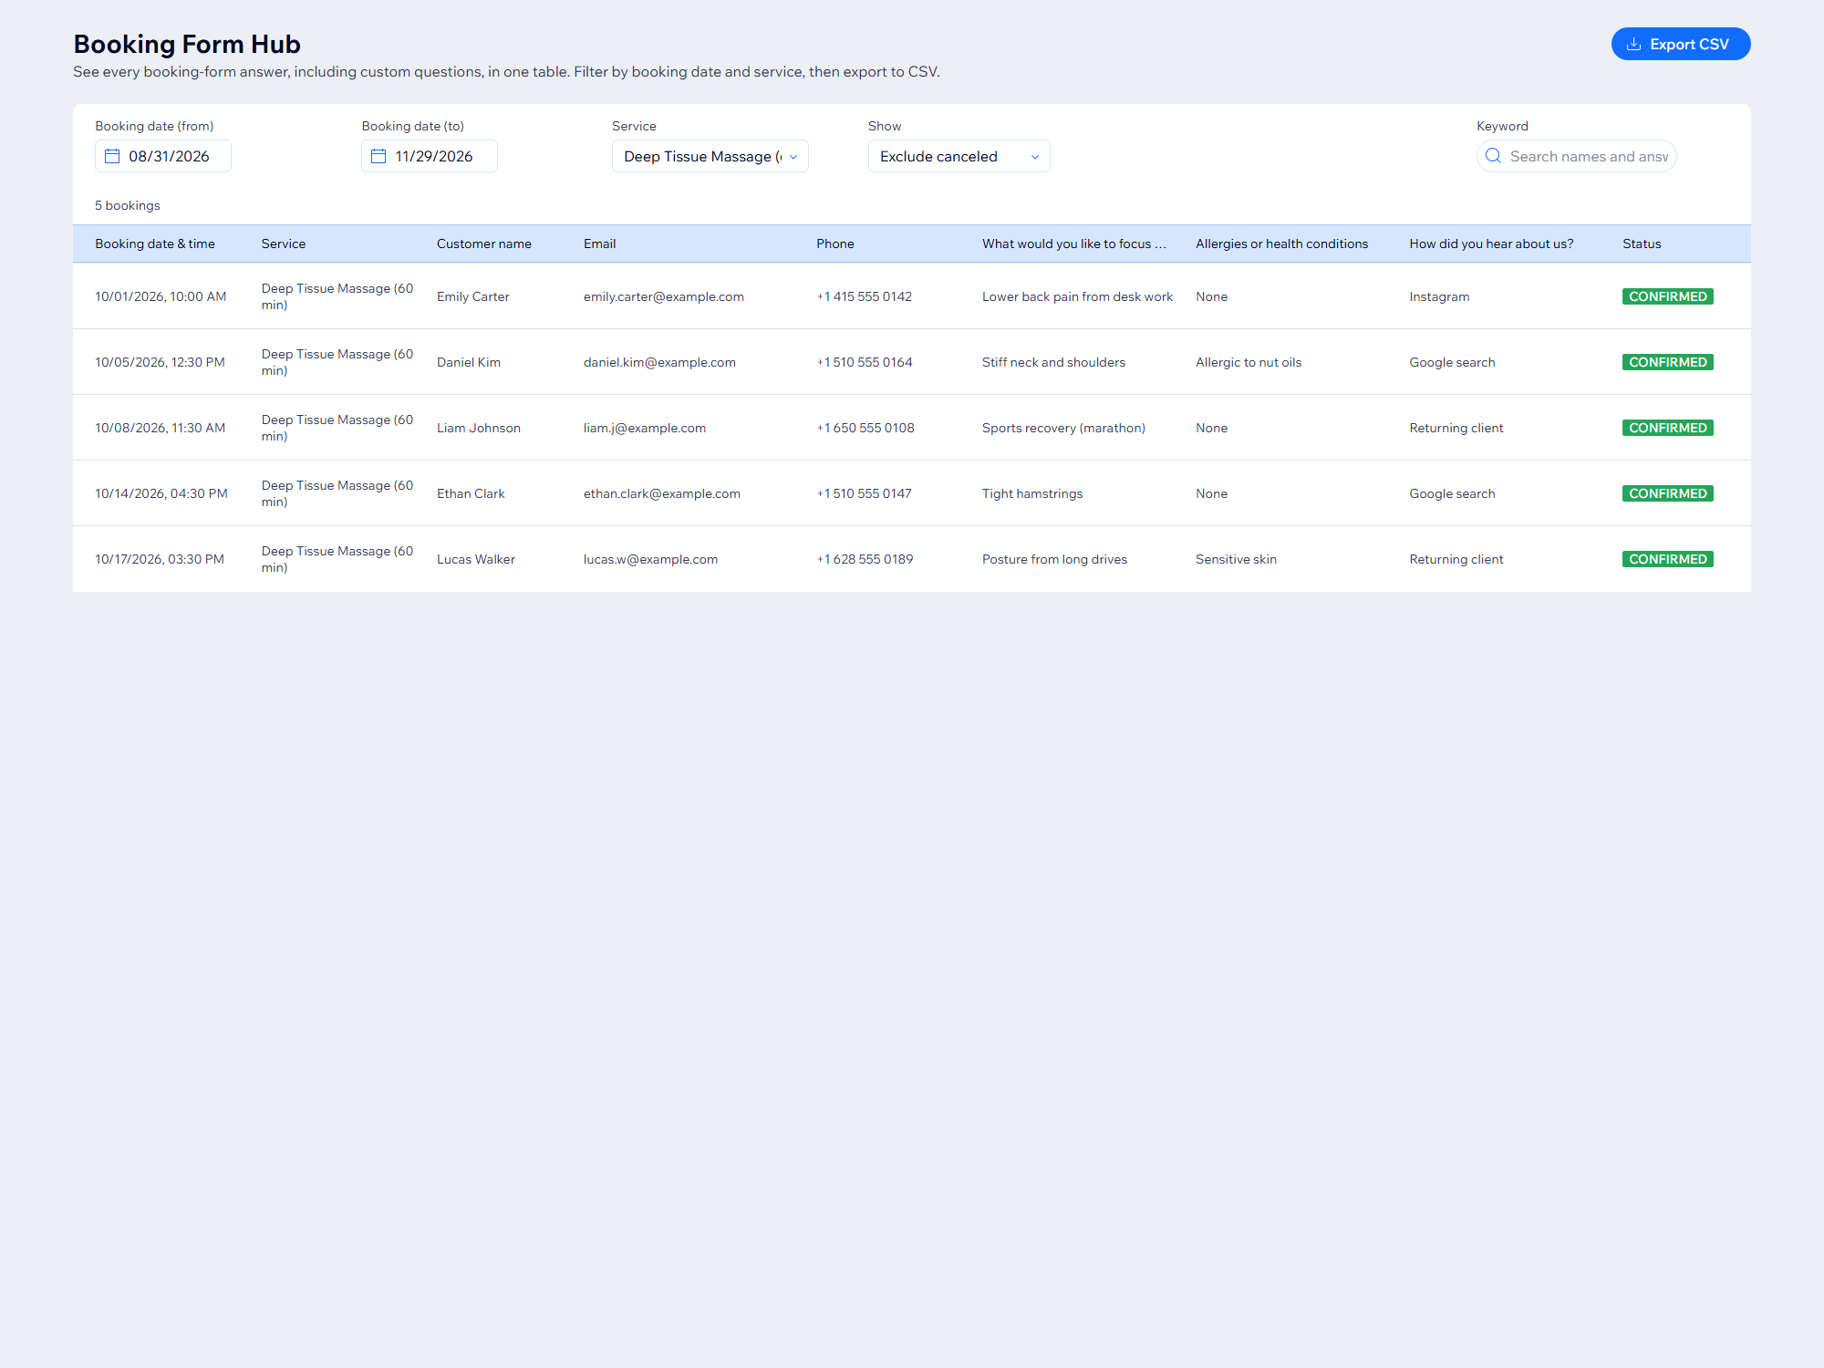Select email ethan.clark@example.com
The height and width of the screenshot is (1368, 1824).
click(662, 493)
